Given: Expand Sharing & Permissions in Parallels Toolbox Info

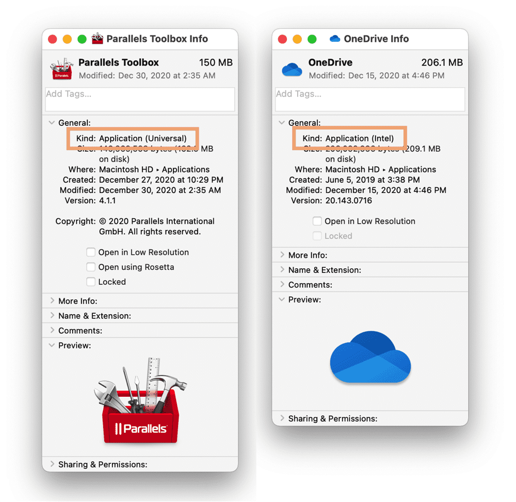Looking at the screenshot, I should coord(52,464).
